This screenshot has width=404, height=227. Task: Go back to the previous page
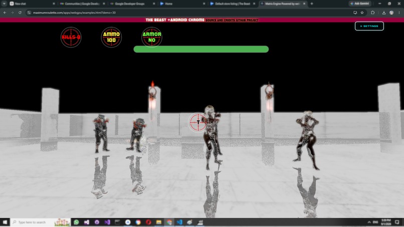click(x=5, y=13)
